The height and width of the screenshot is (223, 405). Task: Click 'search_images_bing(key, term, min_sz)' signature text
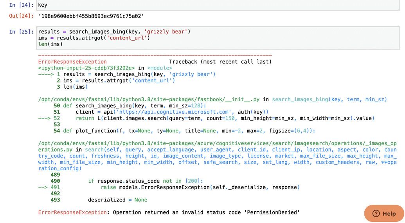pyautogui.click(x=329, y=100)
